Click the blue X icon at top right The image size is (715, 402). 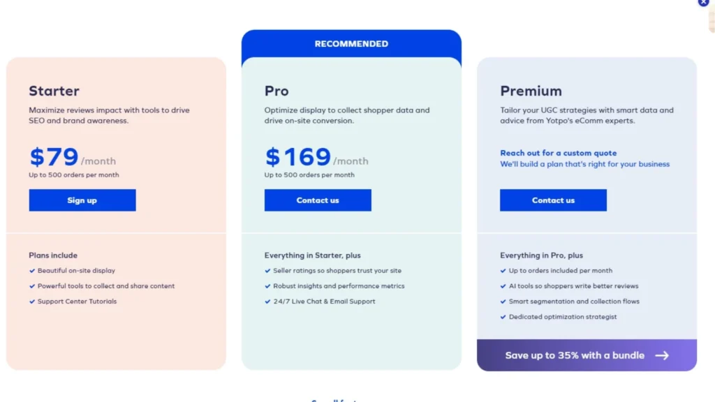pyautogui.click(x=703, y=3)
